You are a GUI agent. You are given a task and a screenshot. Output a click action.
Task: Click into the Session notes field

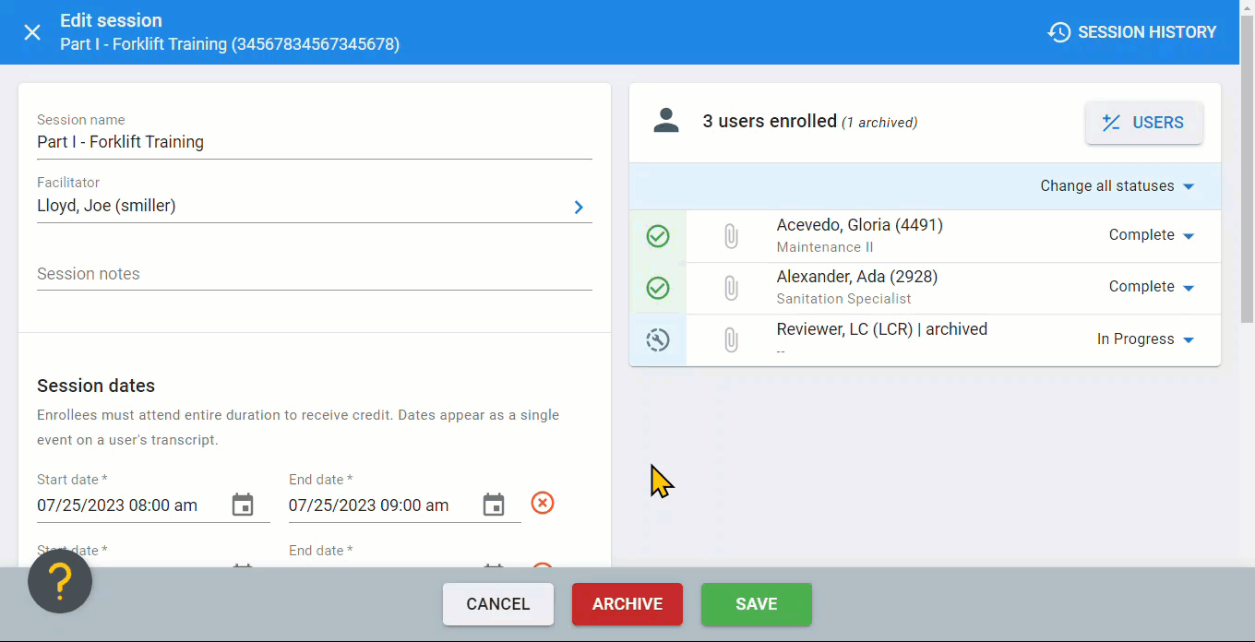(314, 274)
